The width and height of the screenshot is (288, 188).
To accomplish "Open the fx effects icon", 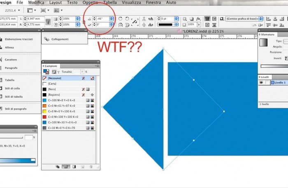I will coord(198,19).
